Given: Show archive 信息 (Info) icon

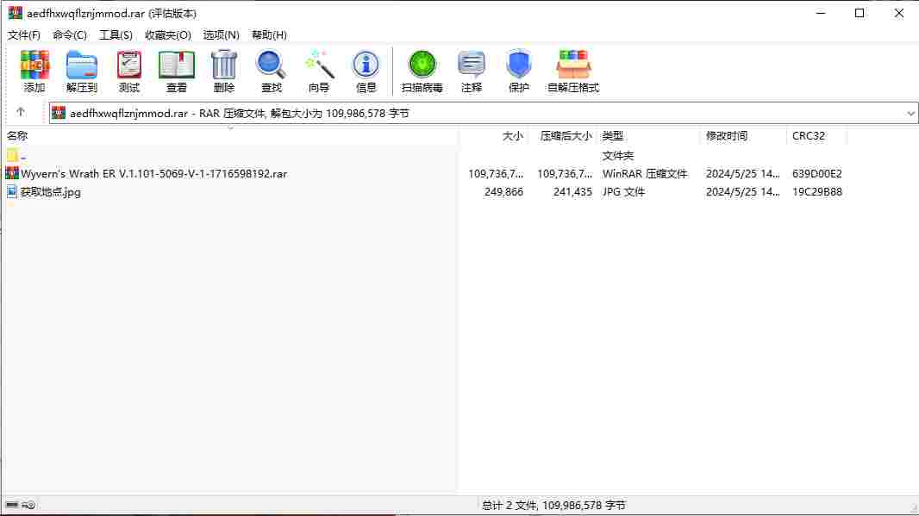Looking at the screenshot, I should 366,71.
